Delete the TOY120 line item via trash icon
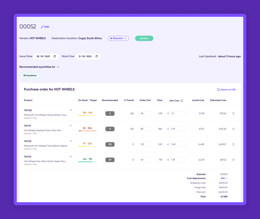Screen dimensions: 260x219 pyautogui.click(x=233, y=114)
